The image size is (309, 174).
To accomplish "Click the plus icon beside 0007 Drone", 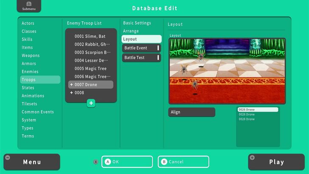I will [71, 84].
